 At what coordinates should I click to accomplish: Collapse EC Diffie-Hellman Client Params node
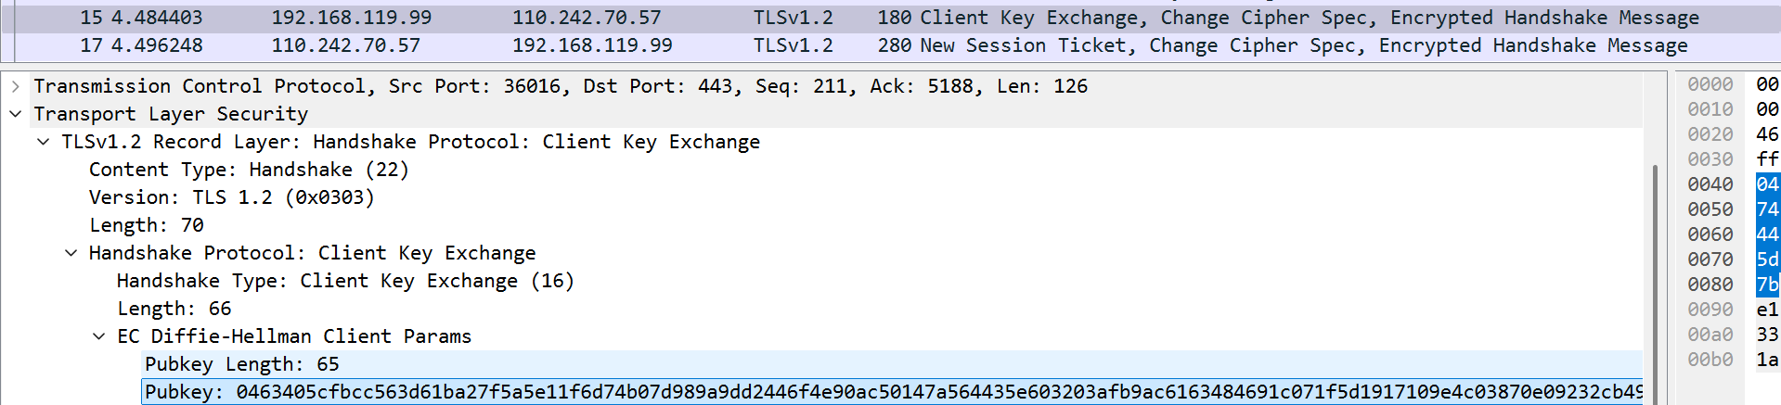point(99,336)
